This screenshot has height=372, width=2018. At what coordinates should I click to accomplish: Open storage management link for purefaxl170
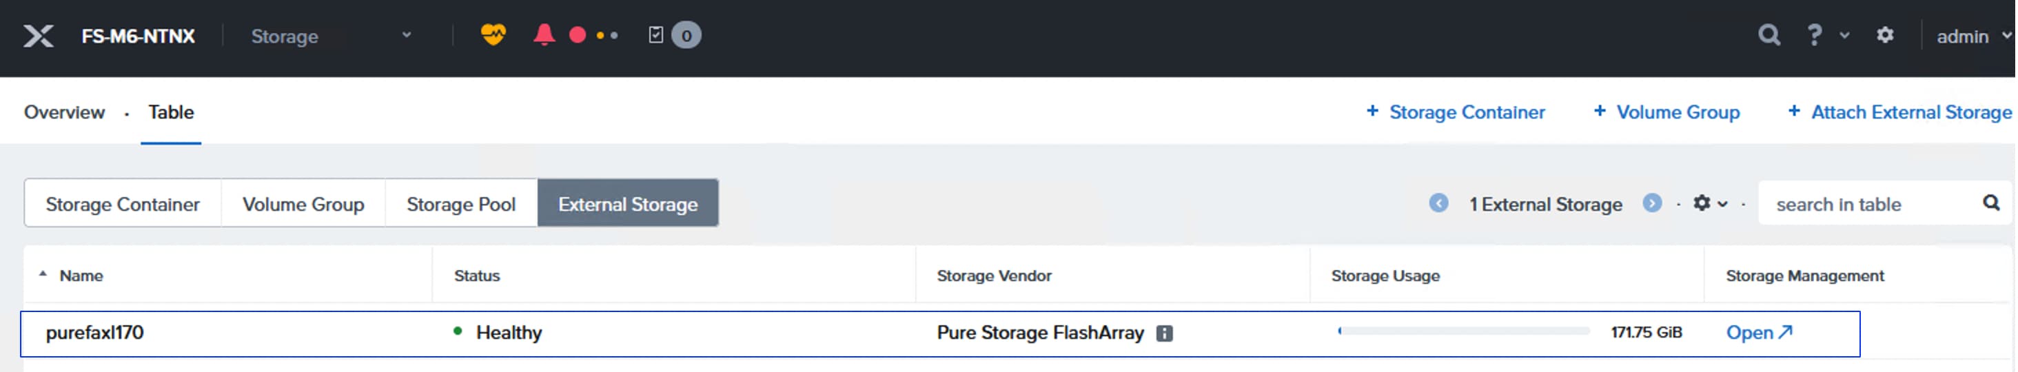(1759, 333)
